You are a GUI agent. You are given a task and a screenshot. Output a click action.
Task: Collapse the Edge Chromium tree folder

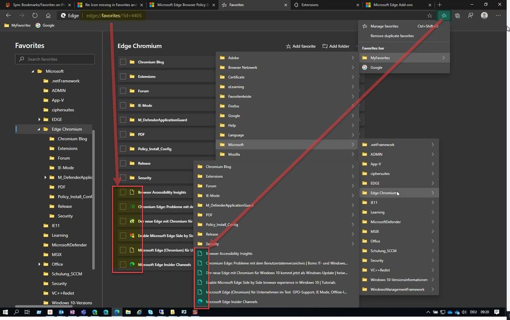(39, 129)
